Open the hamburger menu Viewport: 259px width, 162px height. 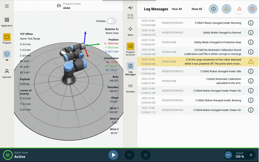(x=7, y=6)
